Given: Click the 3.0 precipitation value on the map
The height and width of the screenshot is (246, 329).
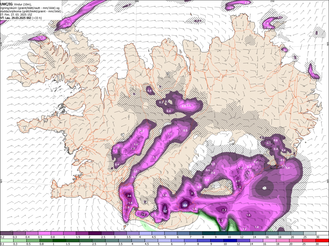Looking at the screenshot, I should (143, 214).
